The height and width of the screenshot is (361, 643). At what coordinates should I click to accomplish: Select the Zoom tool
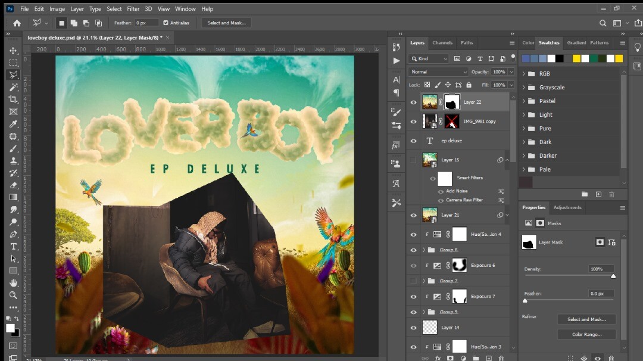13,295
